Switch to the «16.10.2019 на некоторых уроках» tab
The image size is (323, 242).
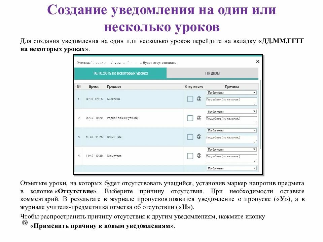[x=120, y=73]
